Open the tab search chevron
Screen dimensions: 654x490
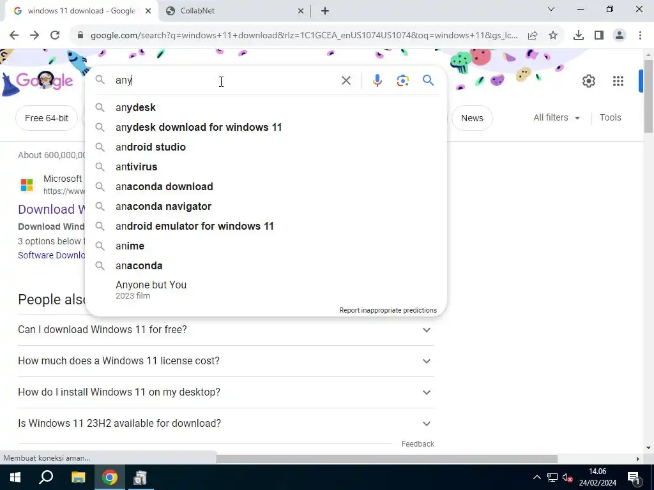(551, 9)
